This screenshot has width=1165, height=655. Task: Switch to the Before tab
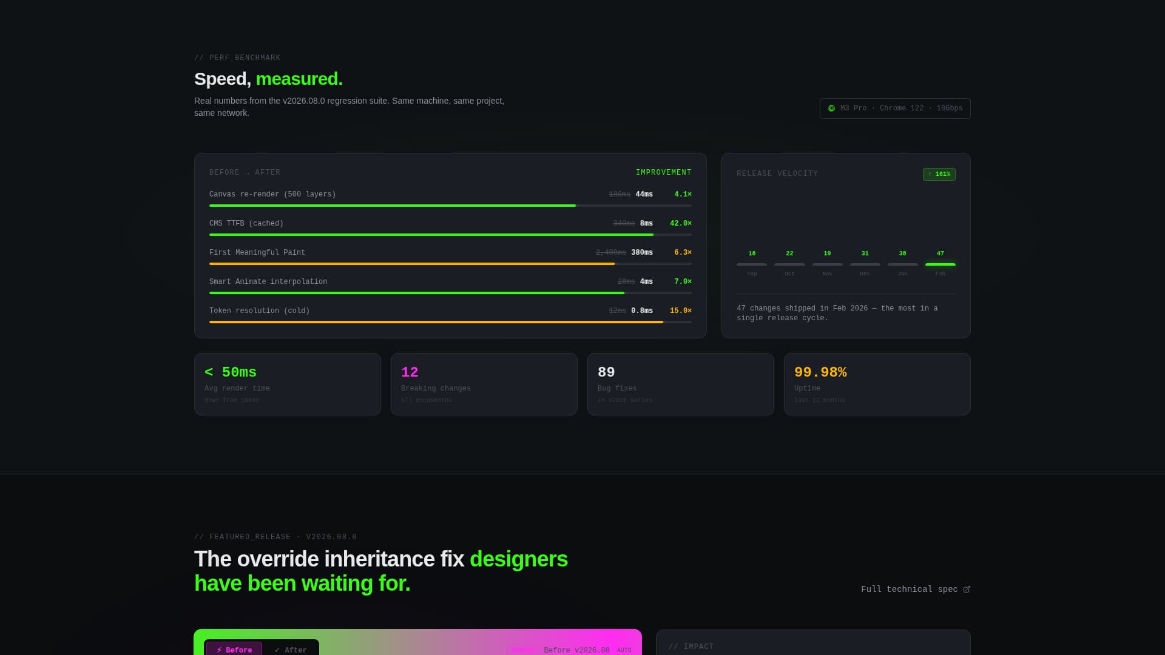[x=234, y=650]
